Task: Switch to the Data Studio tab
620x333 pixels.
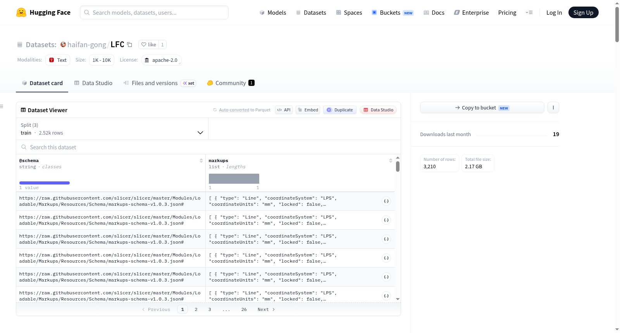Action: pos(93,83)
